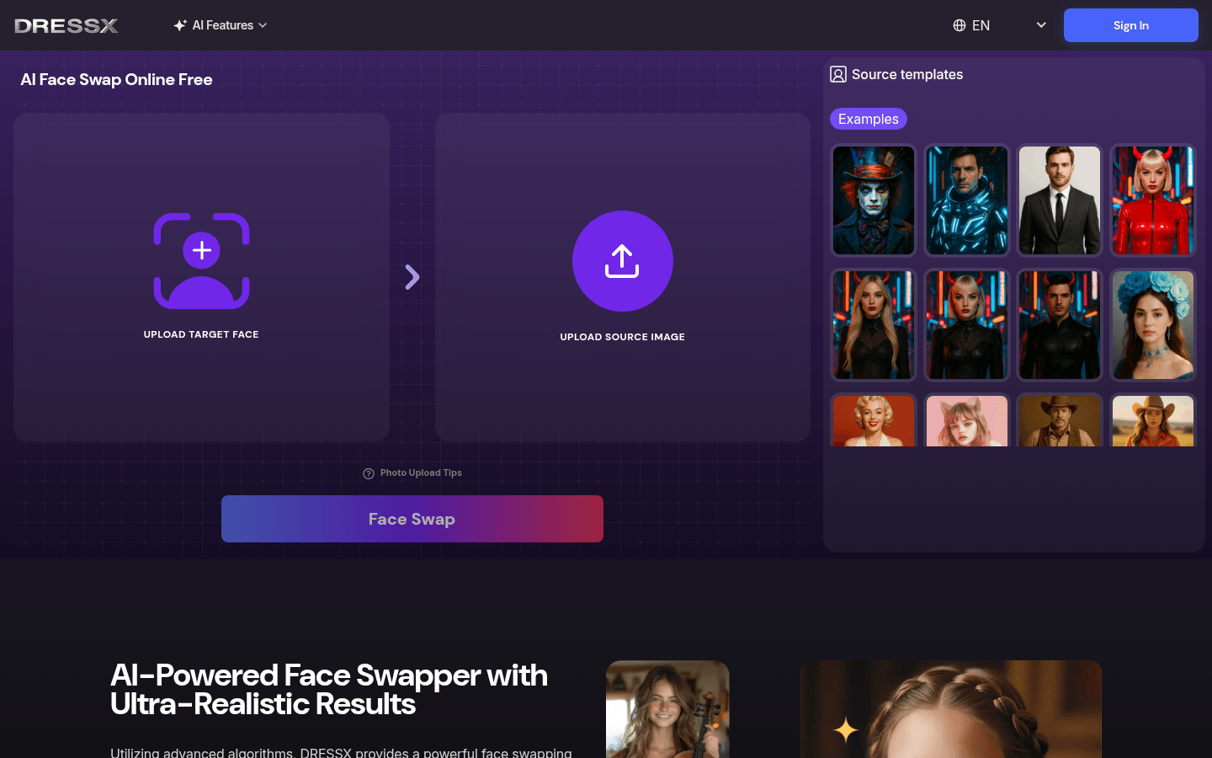Image resolution: width=1212 pixels, height=758 pixels.
Task: Open the AI Features menu
Action: click(x=221, y=25)
